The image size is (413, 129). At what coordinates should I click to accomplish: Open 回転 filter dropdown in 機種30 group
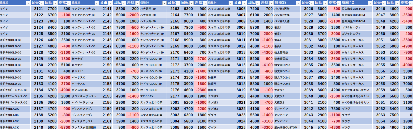tap(191, 3)
